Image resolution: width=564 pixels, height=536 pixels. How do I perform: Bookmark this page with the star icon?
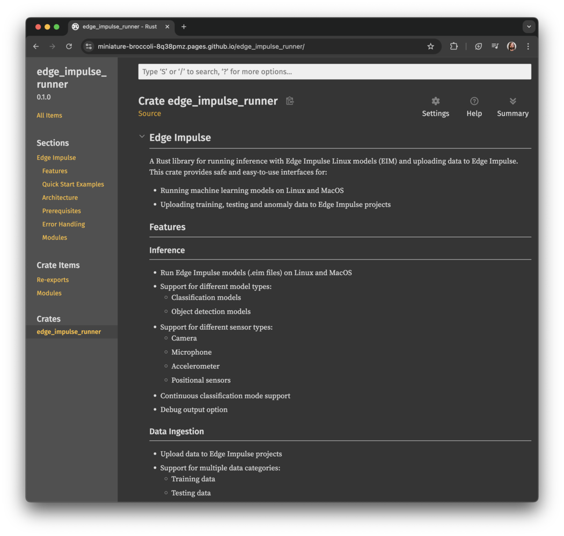coord(430,46)
